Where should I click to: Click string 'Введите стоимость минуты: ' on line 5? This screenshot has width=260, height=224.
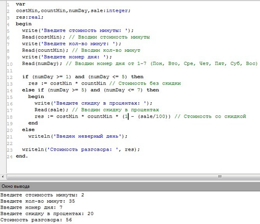coord(84,30)
